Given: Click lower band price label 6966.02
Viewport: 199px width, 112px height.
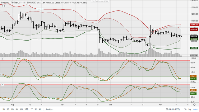Looking at the screenshot, I should click(x=194, y=48).
